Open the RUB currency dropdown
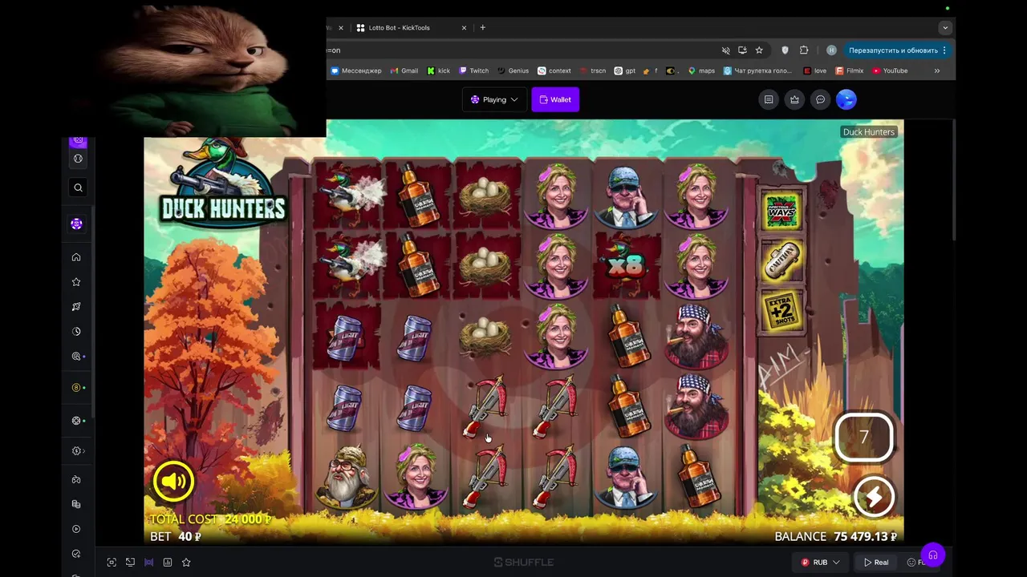The image size is (1027, 577). (820, 563)
